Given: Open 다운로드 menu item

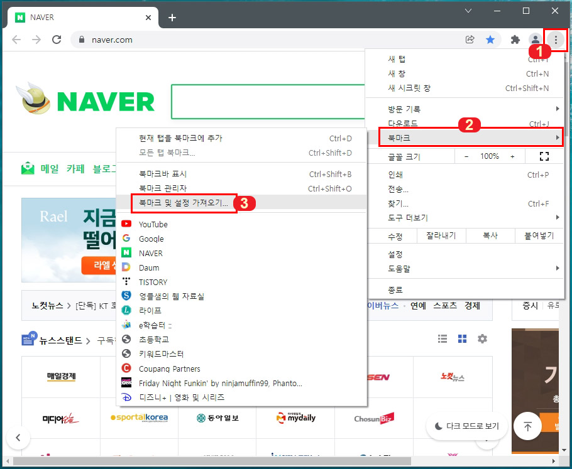Looking at the screenshot, I should tap(465, 124).
